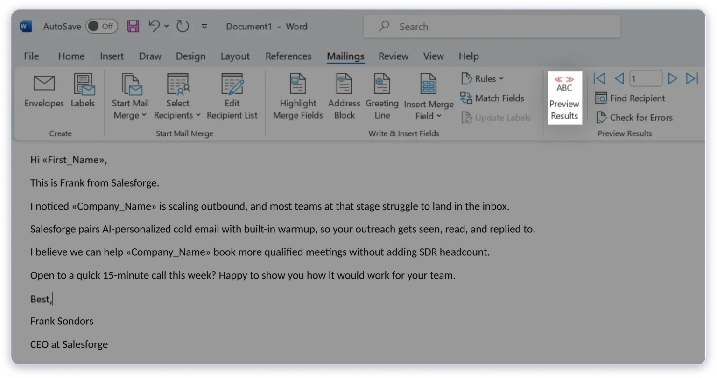Screen dimensions: 717x378
Task: Open the View tab
Action: 433,56
